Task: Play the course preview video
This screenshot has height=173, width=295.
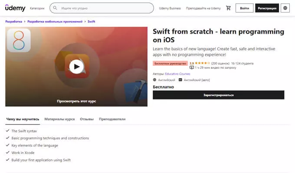Action: [x=76, y=67]
